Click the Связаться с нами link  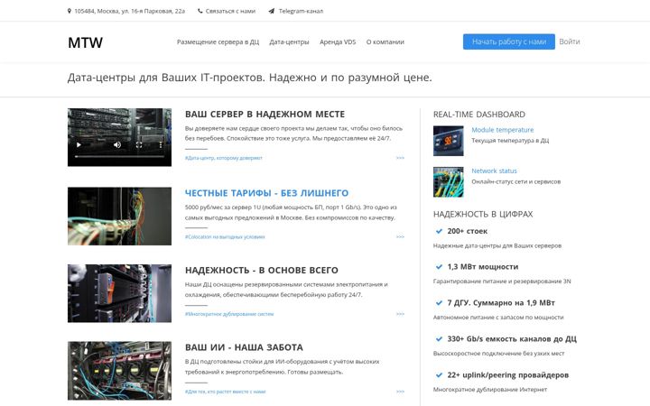click(x=230, y=11)
